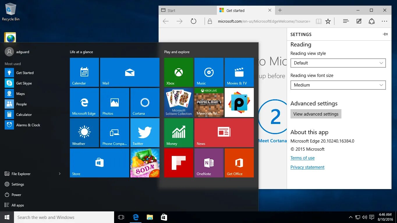
Task: Open the Music tile
Action: pos(209,72)
